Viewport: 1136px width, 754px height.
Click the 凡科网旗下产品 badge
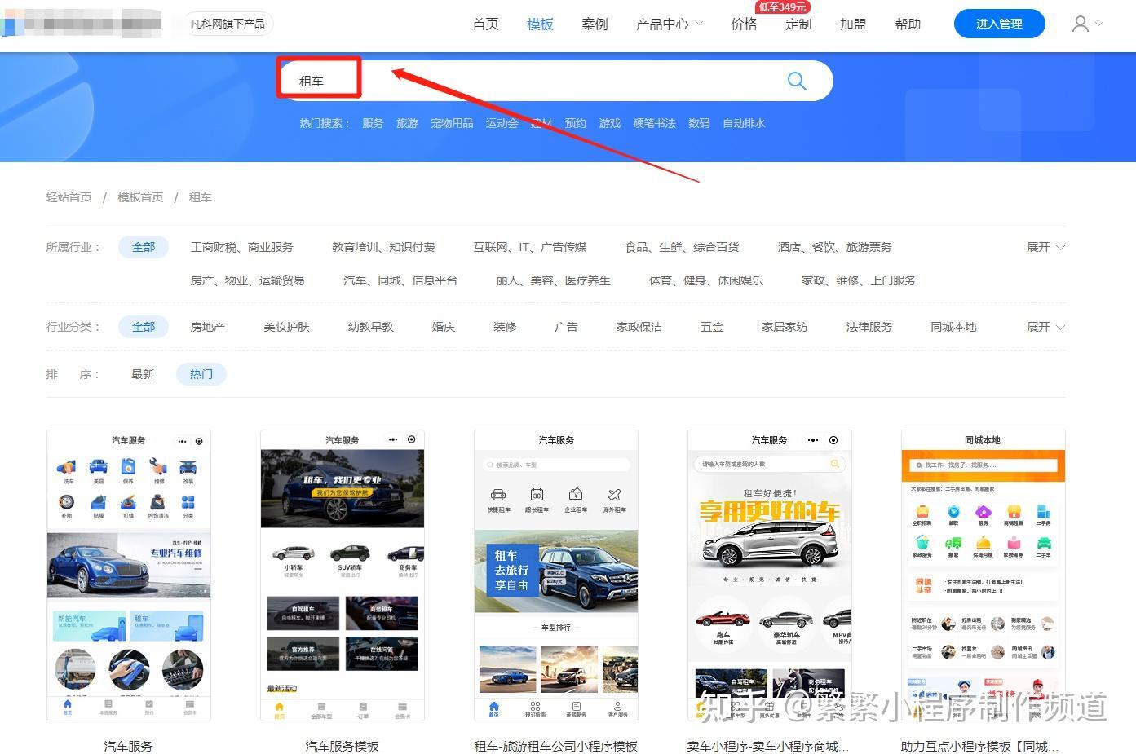[228, 24]
